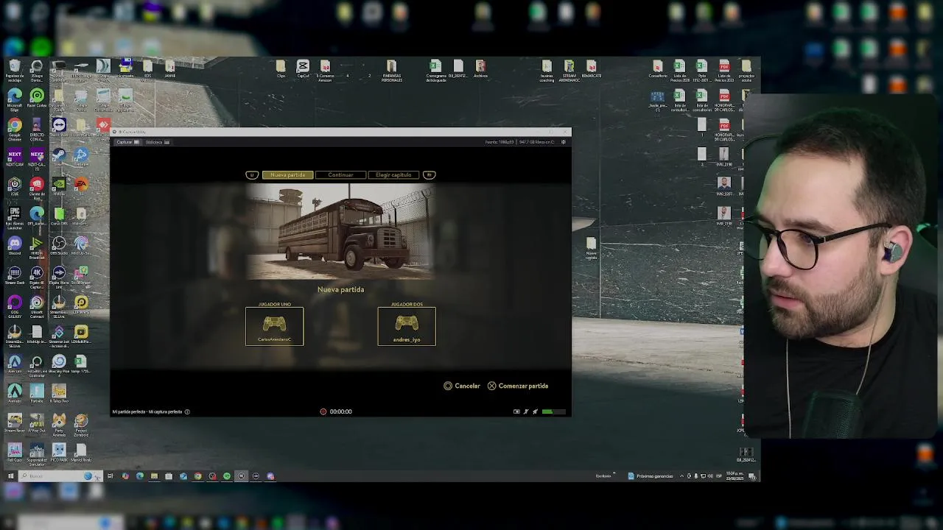Viewport: 943px width, 530px height.
Task: Open Epic Games Launcher shortcut
Action: tap(14, 217)
